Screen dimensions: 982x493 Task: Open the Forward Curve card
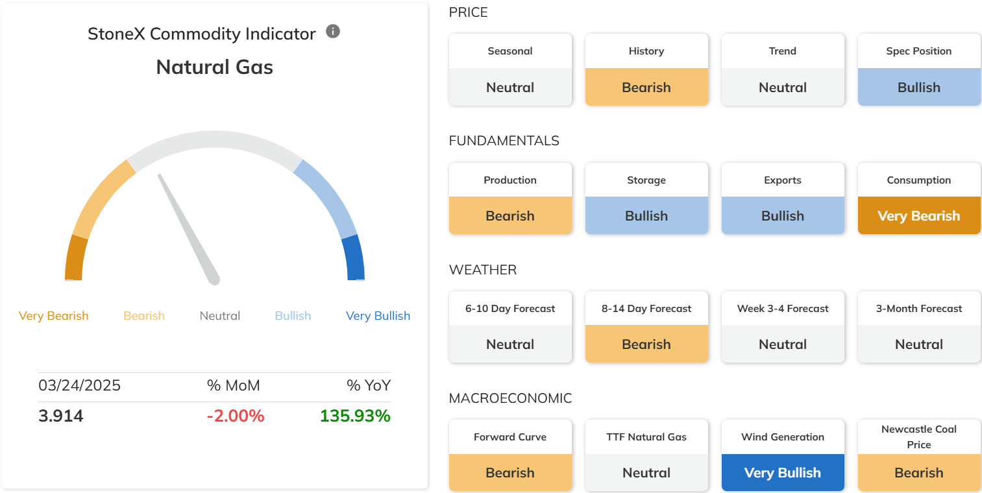pyautogui.click(x=510, y=455)
